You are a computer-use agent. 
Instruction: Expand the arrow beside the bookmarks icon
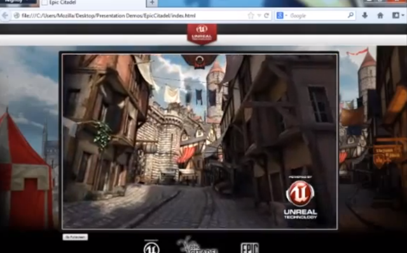(x=403, y=15)
